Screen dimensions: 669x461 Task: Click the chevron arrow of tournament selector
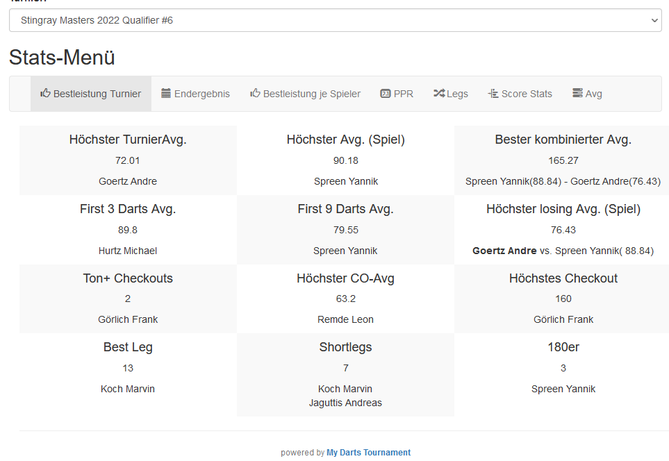654,20
